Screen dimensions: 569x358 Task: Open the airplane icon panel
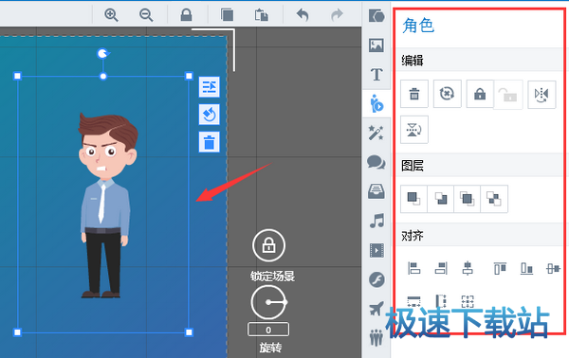tap(376, 309)
